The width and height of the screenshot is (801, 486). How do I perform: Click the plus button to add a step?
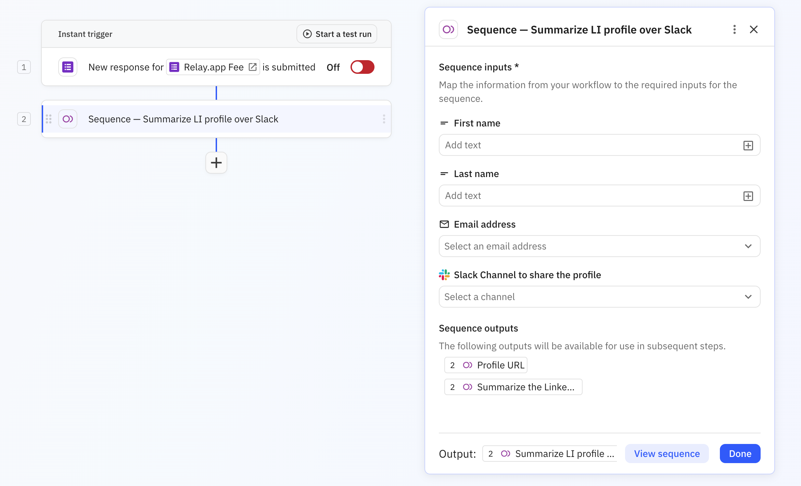pyautogui.click(x=216, y=163)
